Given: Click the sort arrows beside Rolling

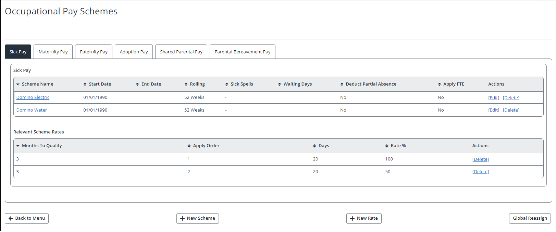Looking at the screenshot, I should coord(186,84).
